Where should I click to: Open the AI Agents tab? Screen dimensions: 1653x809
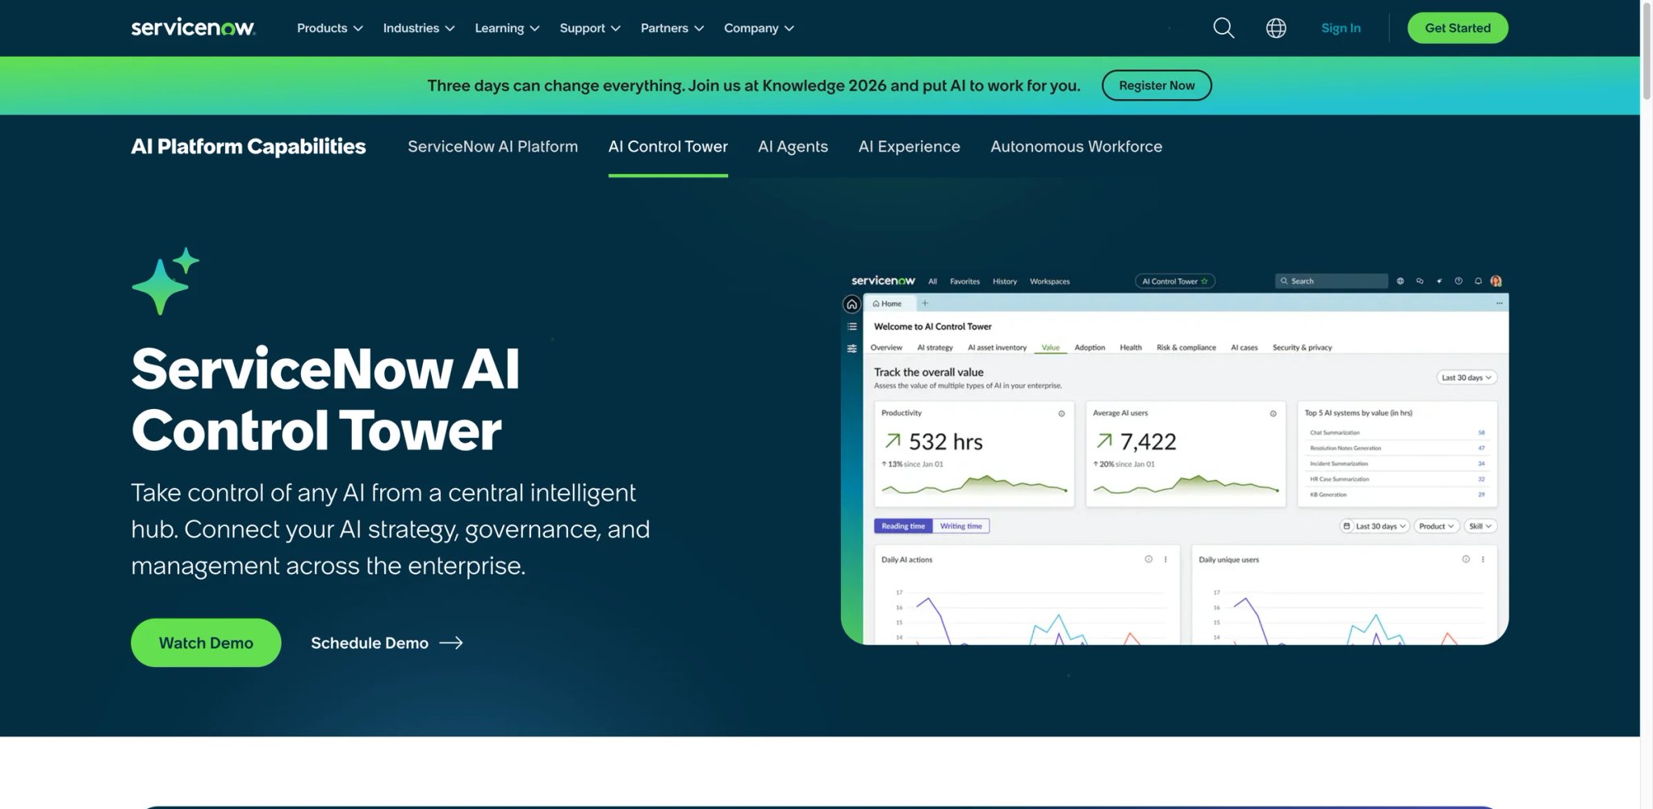click(793, 147)
